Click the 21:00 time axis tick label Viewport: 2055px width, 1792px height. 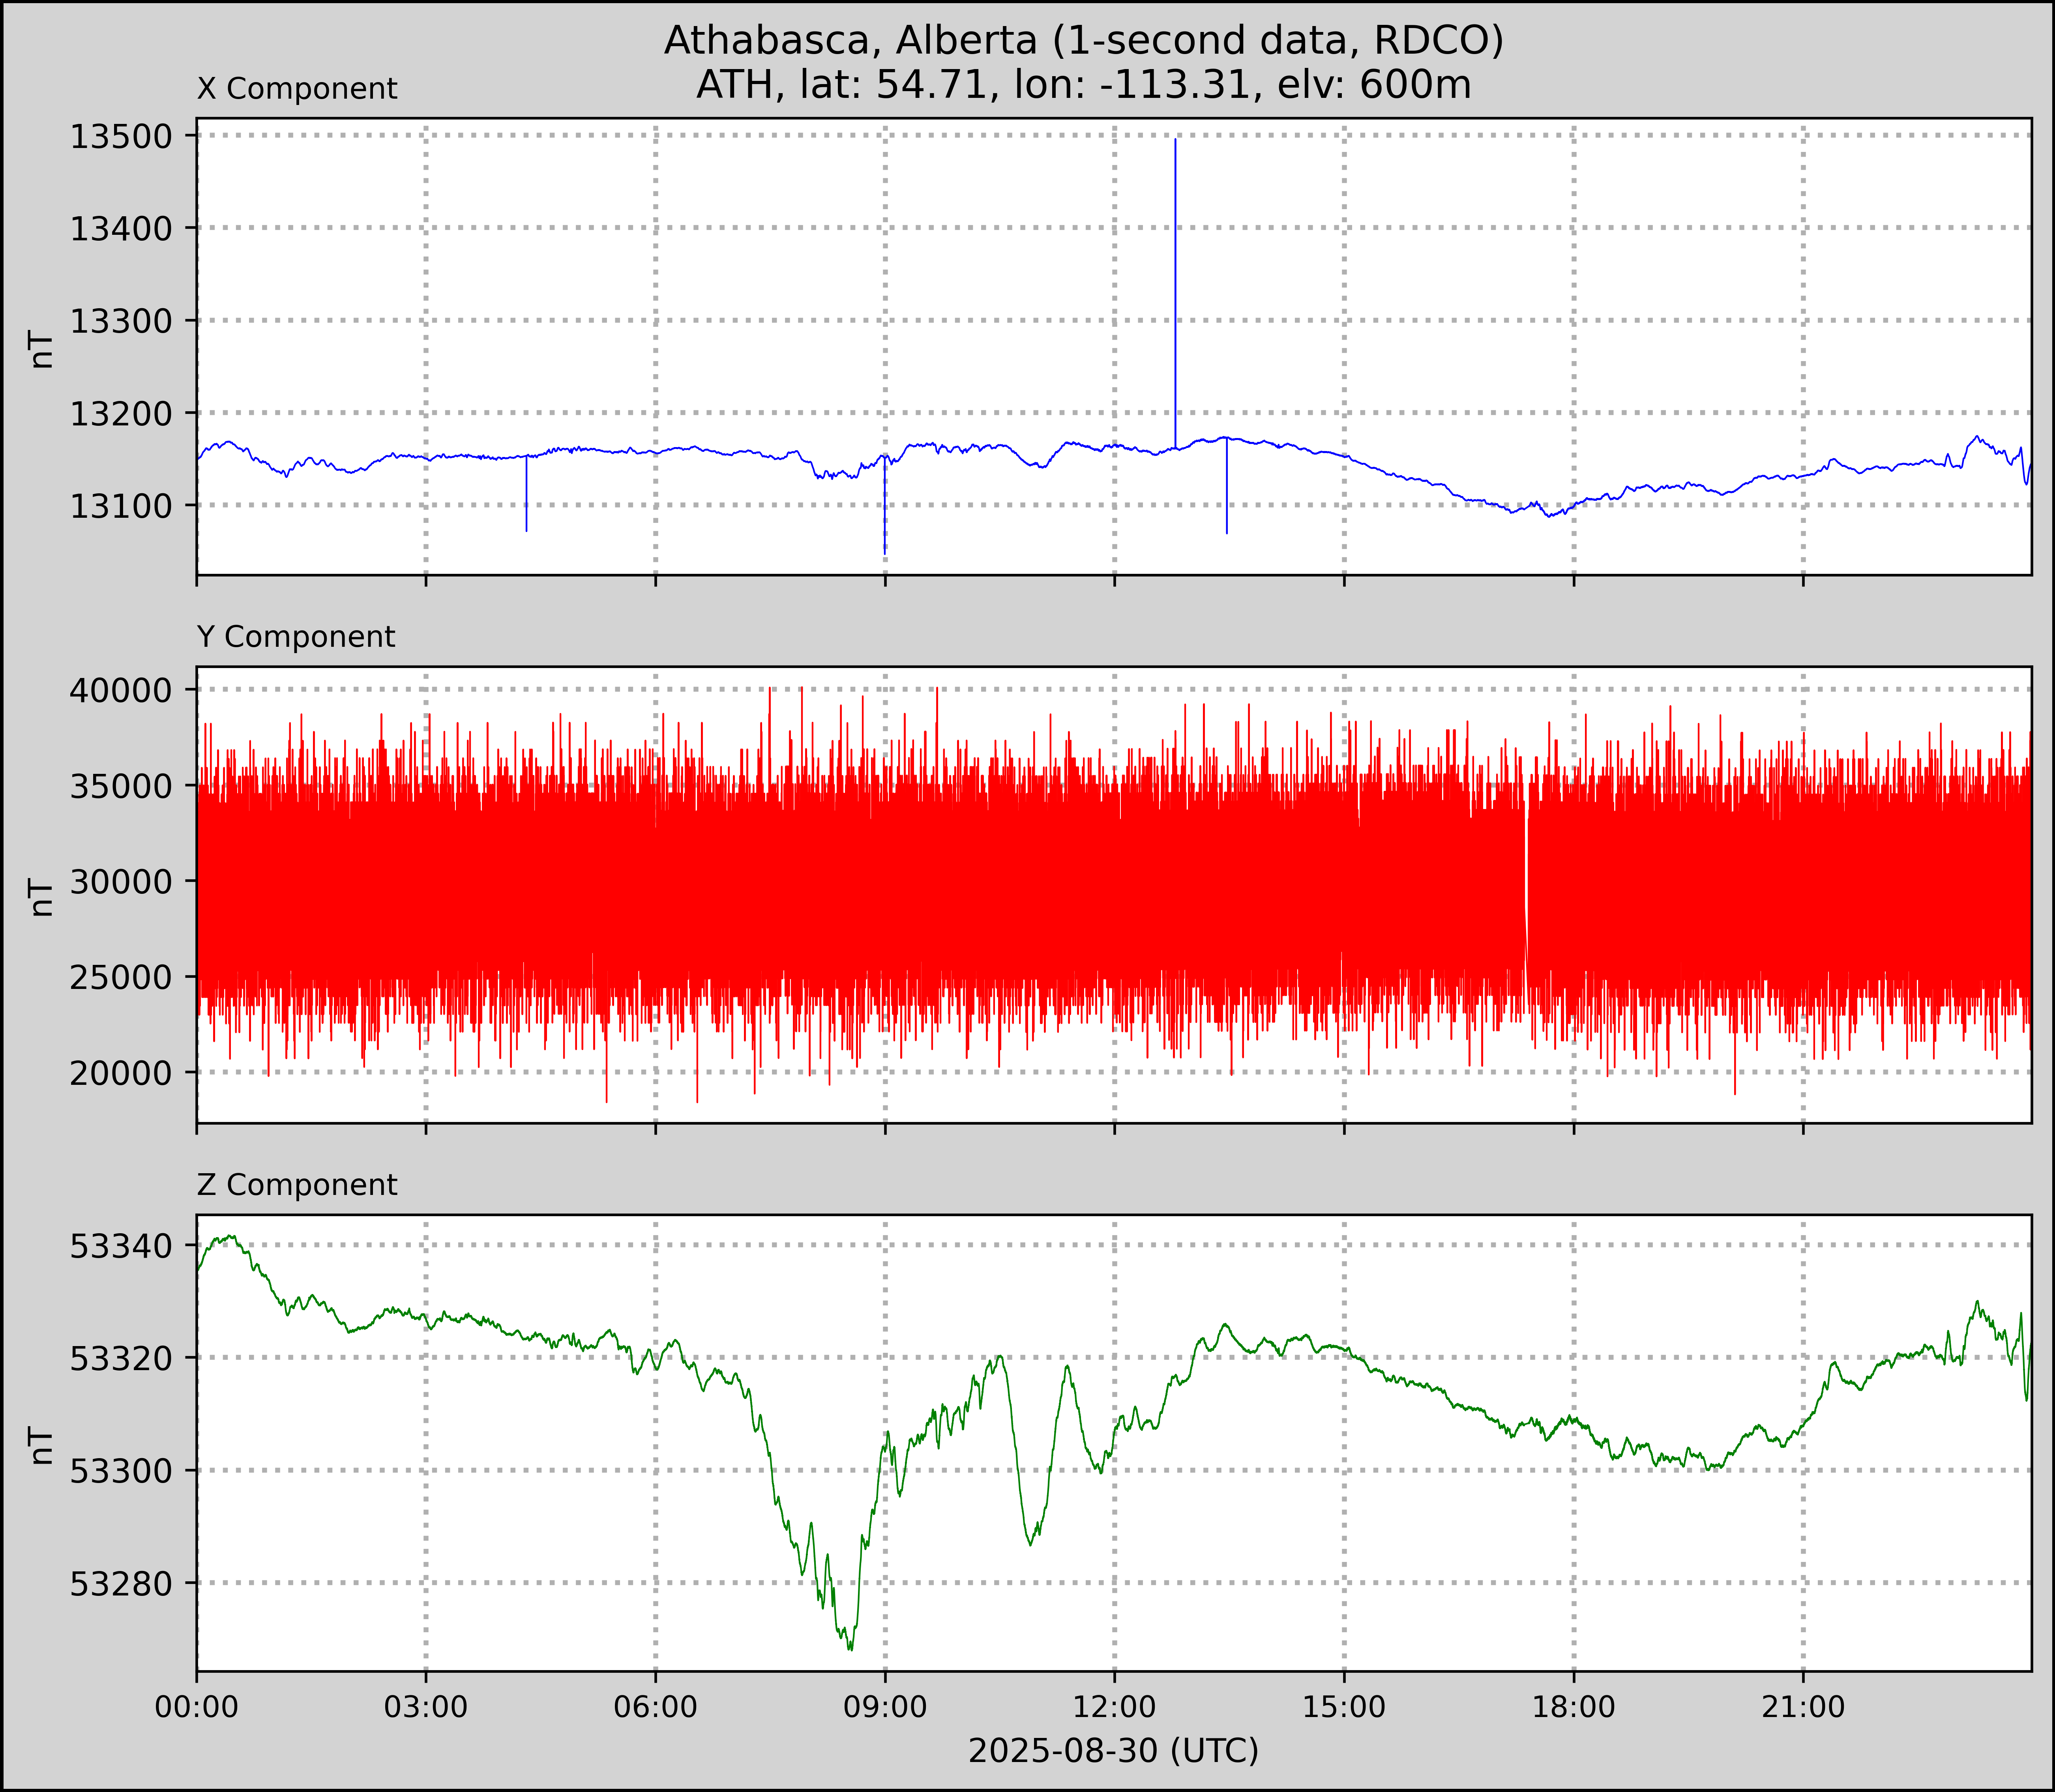point(1803,1707)
